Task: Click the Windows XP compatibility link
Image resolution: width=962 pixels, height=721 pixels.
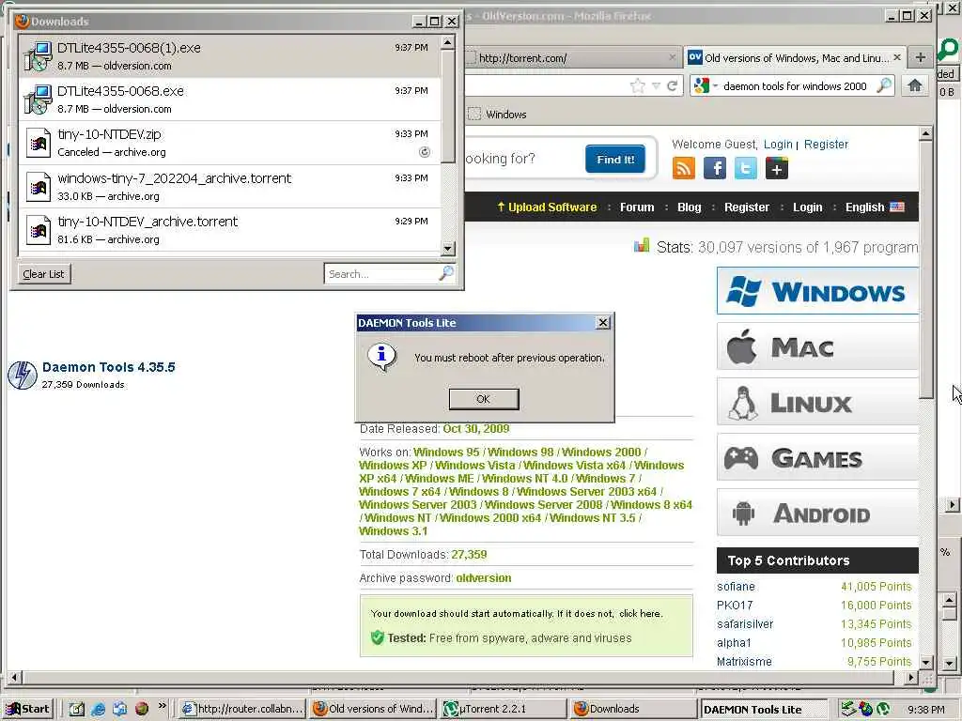Action: pos(393,466)
